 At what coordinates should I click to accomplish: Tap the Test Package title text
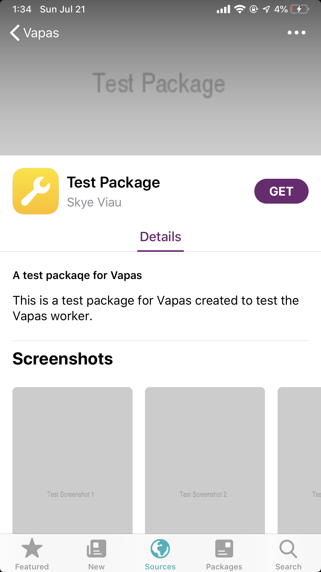click(113, 182)
